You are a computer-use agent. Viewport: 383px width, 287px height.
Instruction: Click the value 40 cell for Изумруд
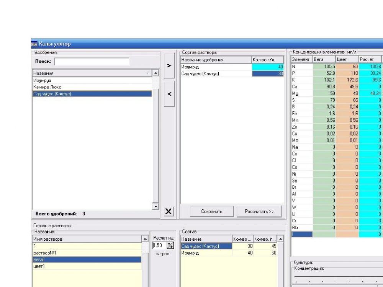coord(268,67)
